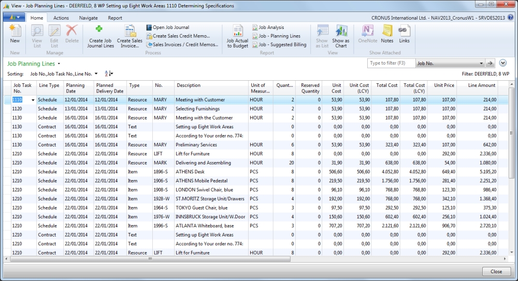Click the scroll right arrow

pos(505,259)
